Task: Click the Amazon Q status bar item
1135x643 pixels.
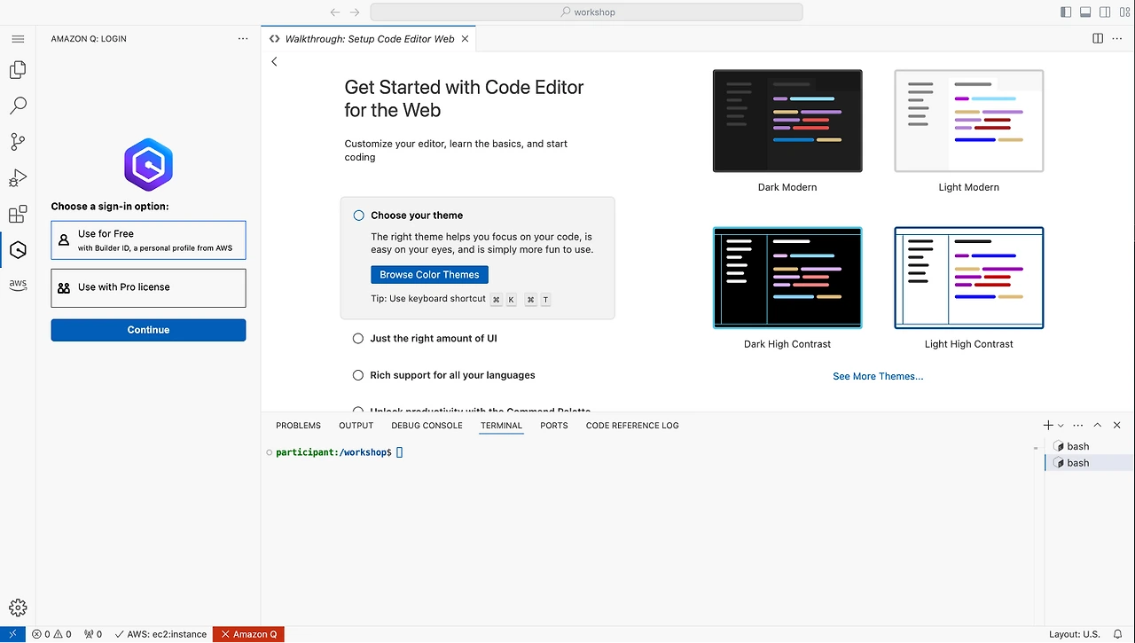Action: [248, 634]
